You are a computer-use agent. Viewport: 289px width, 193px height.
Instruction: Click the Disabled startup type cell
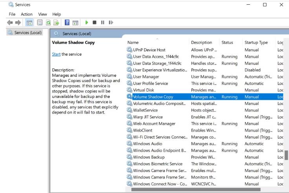point(252,70)
